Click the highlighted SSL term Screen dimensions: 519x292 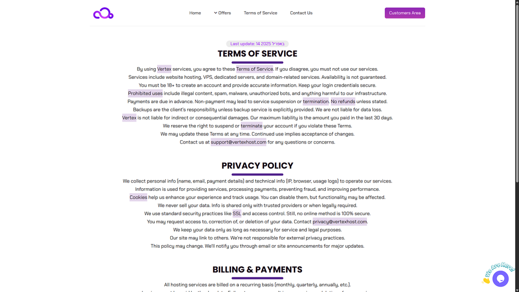[237, 214]
